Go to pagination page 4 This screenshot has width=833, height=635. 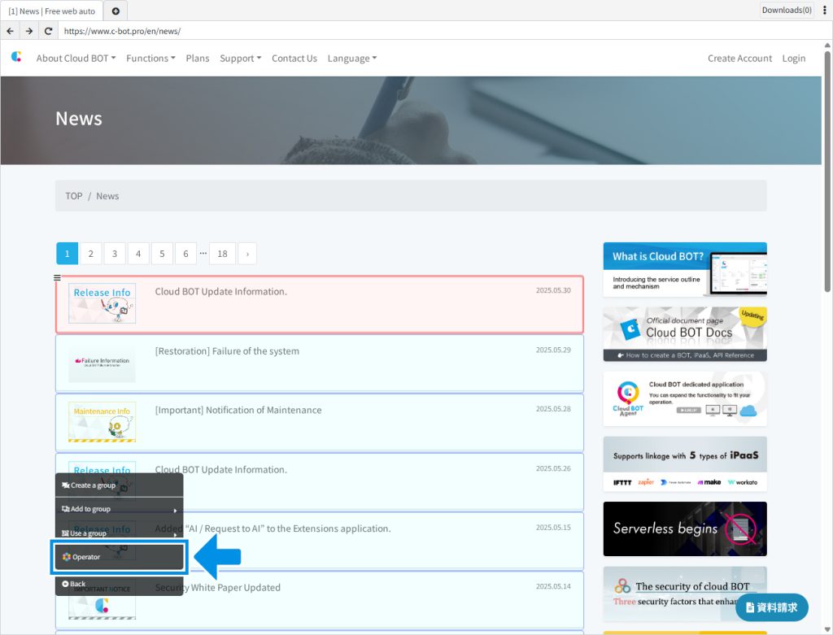138,254
